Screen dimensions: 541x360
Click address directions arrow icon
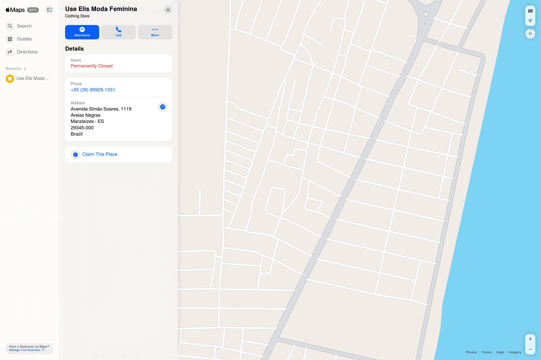click(163, 107)
